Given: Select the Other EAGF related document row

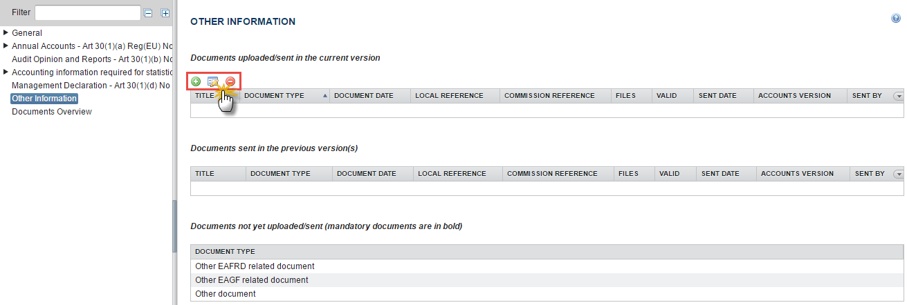Looking at the screenshot, I should coord(252,280).
